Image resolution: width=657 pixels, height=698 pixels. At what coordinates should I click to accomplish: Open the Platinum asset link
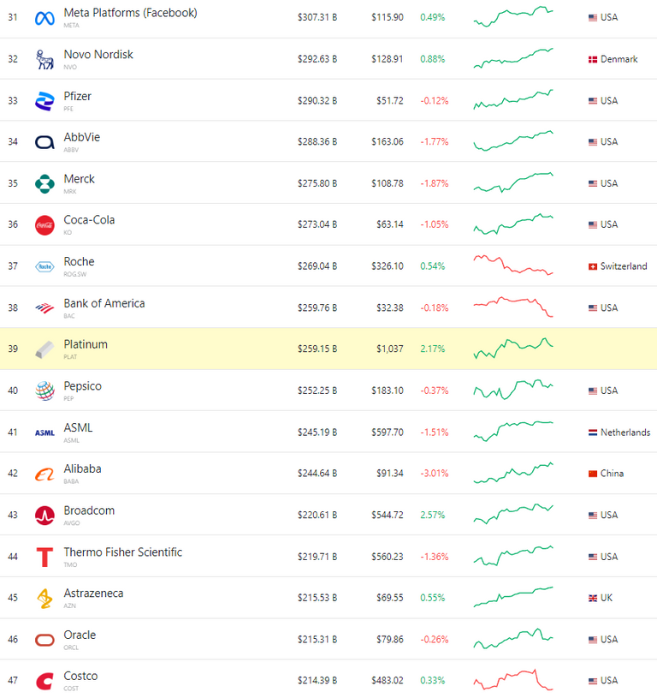pyautogui.click(x=86, y=344)
